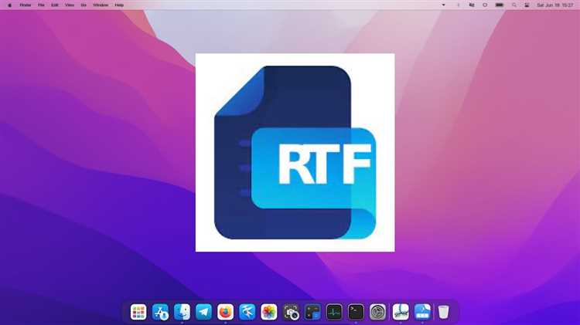Open Finder from the dock
This screenshot has width=580, height=325.
click(x=182, y=312)
